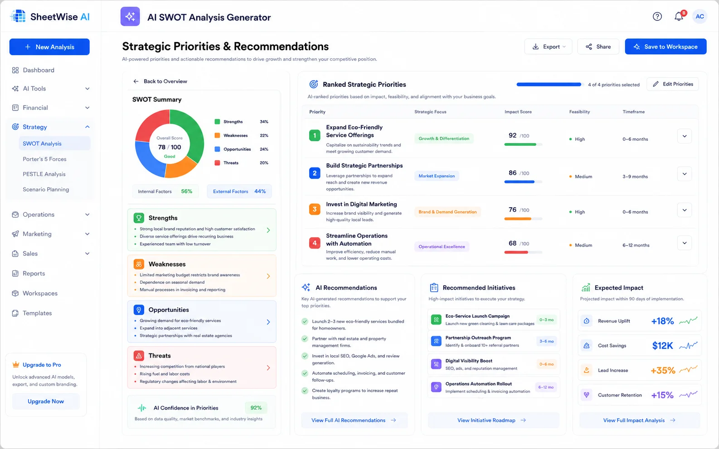Click the Revenue Uplift icon
The image size is (719, 449).
587,321
